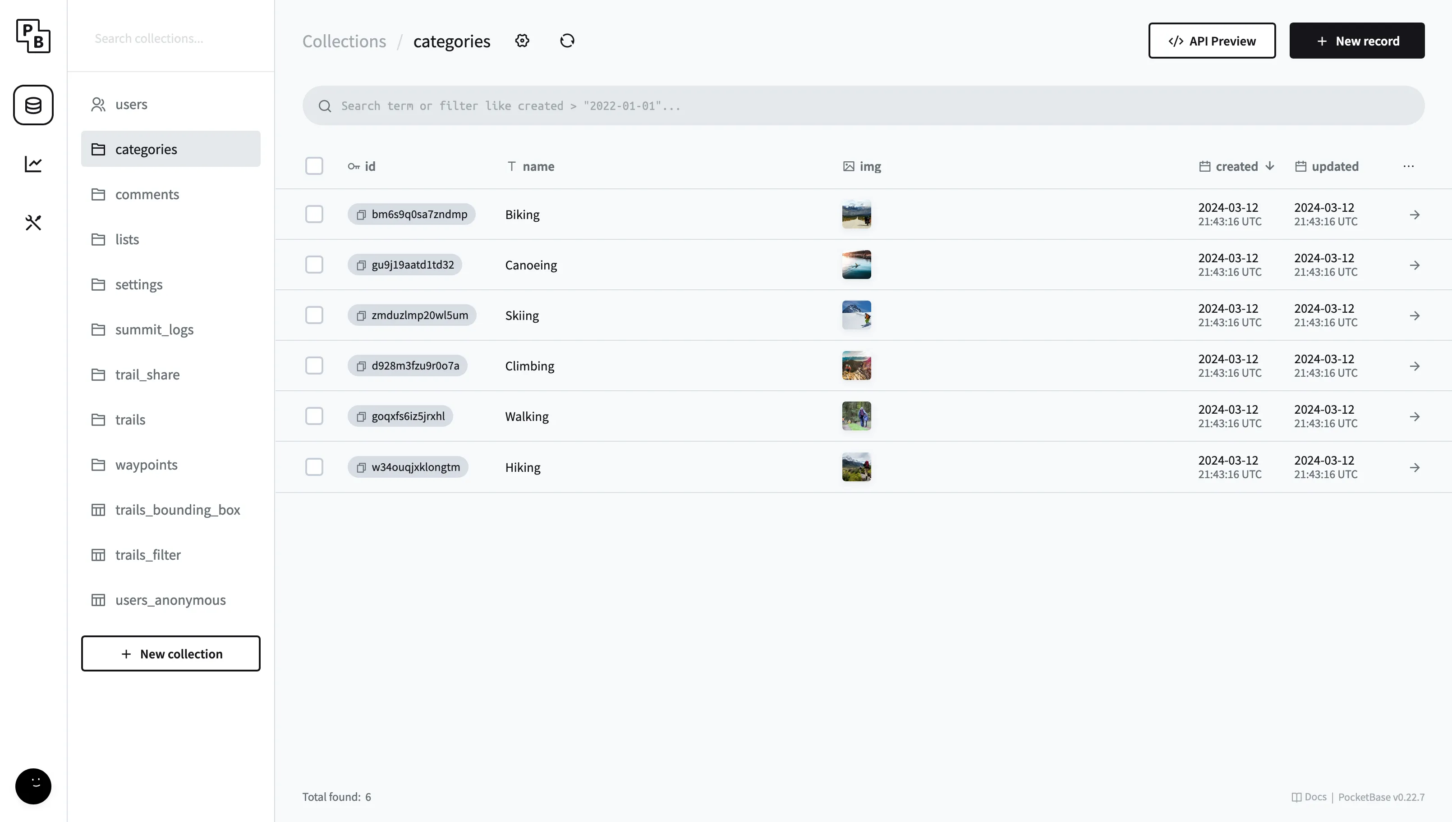
Task: Open the Logs chart icon in sidebar
Action: (33, 164)
